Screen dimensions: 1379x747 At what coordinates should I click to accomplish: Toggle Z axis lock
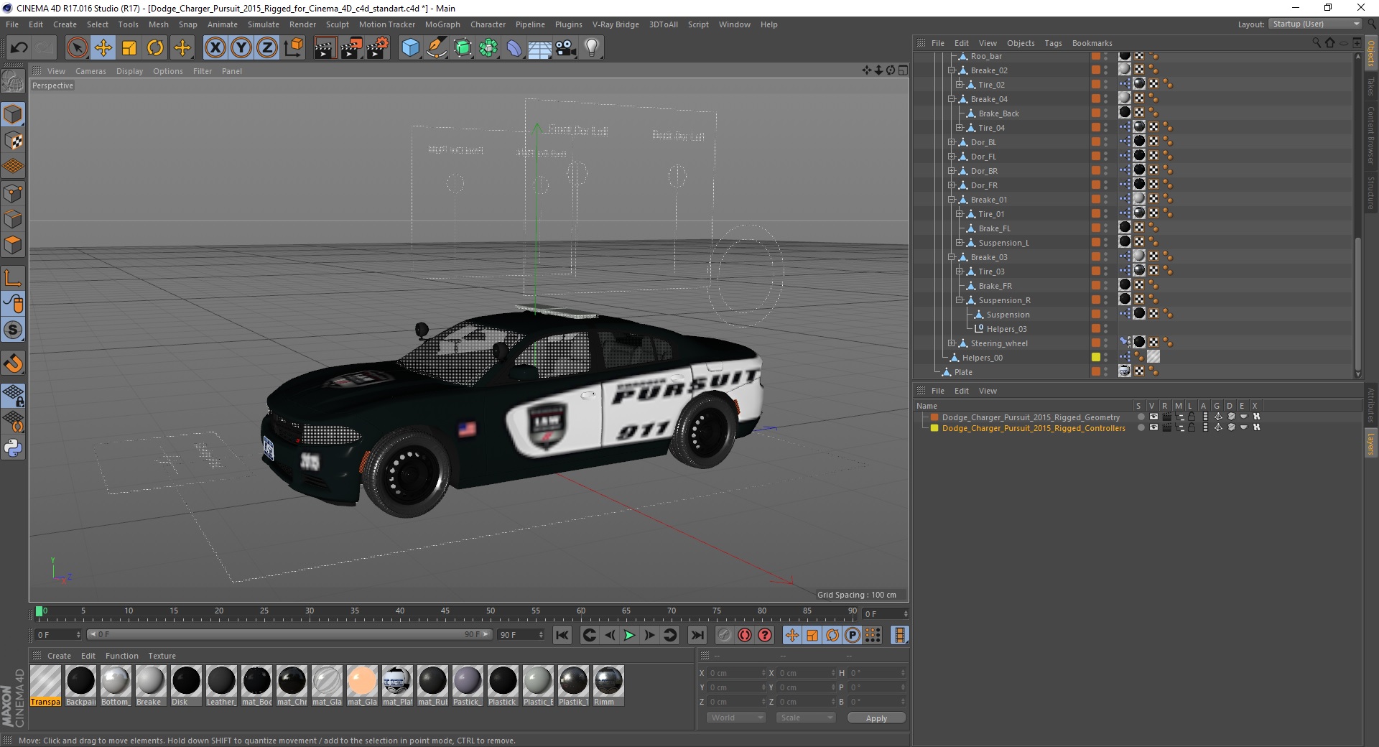(267, 48)
